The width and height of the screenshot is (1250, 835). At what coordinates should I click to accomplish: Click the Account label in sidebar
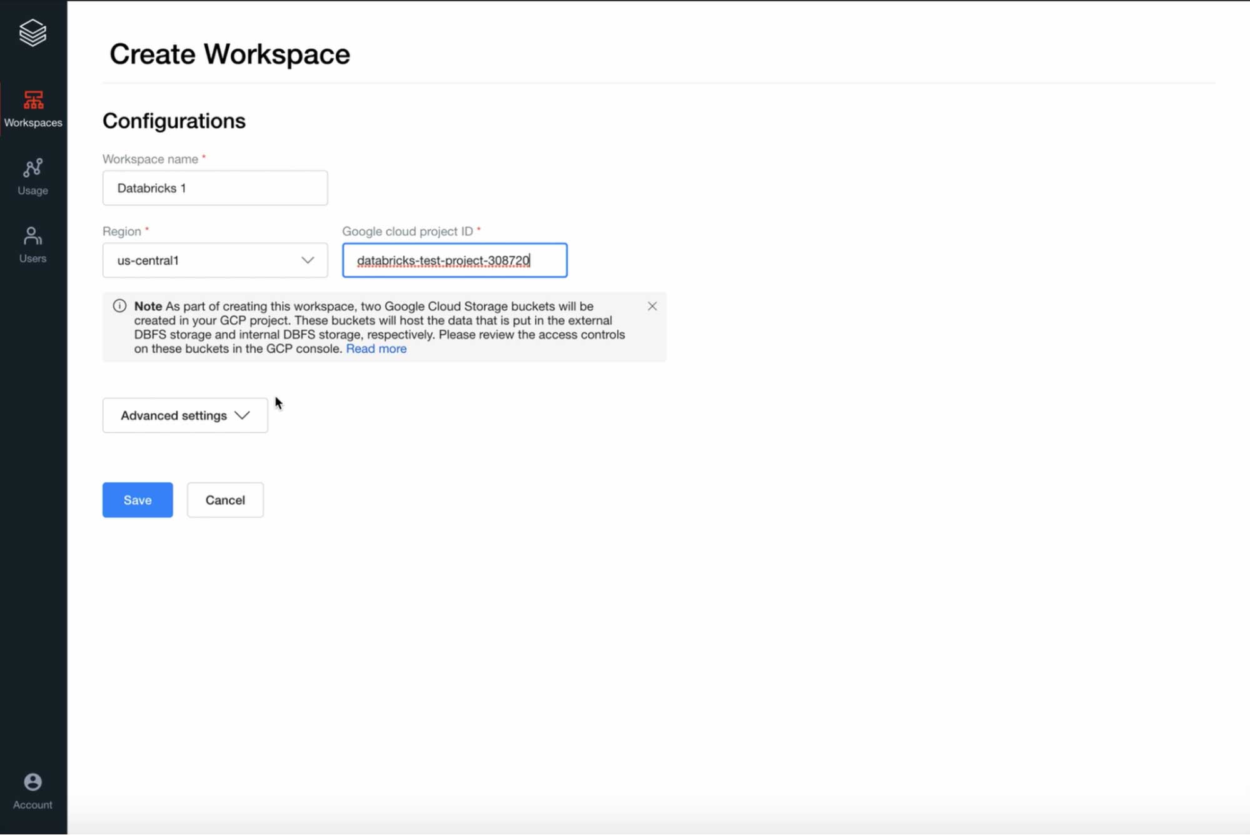coord(33,805)
